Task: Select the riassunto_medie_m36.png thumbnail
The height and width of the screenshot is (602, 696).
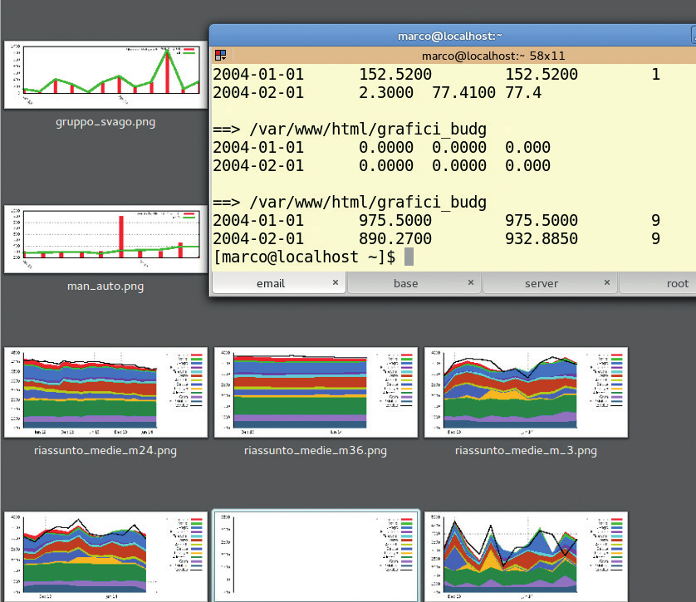Action: point(316,392)
